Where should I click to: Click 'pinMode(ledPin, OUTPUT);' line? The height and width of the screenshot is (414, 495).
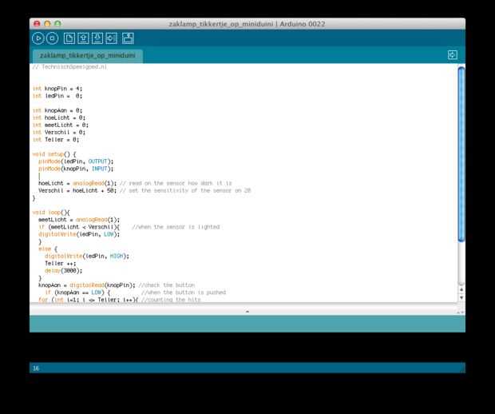pyautogui.click(x=76, y=161)
